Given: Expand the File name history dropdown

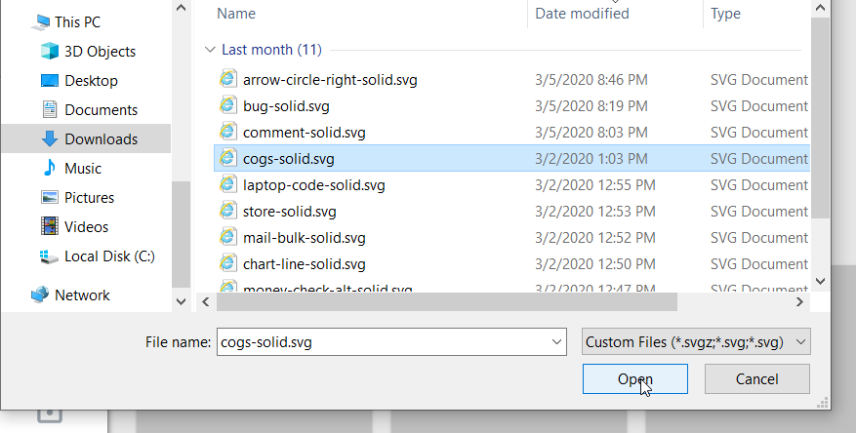Looking at the screenshot, I should pos(557,342).
